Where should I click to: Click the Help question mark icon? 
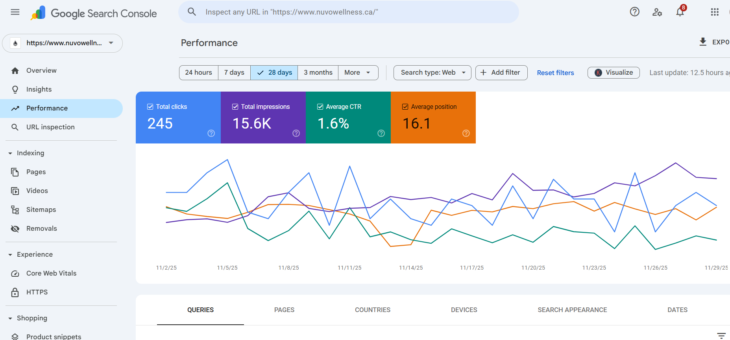click(x=634, y=12)
